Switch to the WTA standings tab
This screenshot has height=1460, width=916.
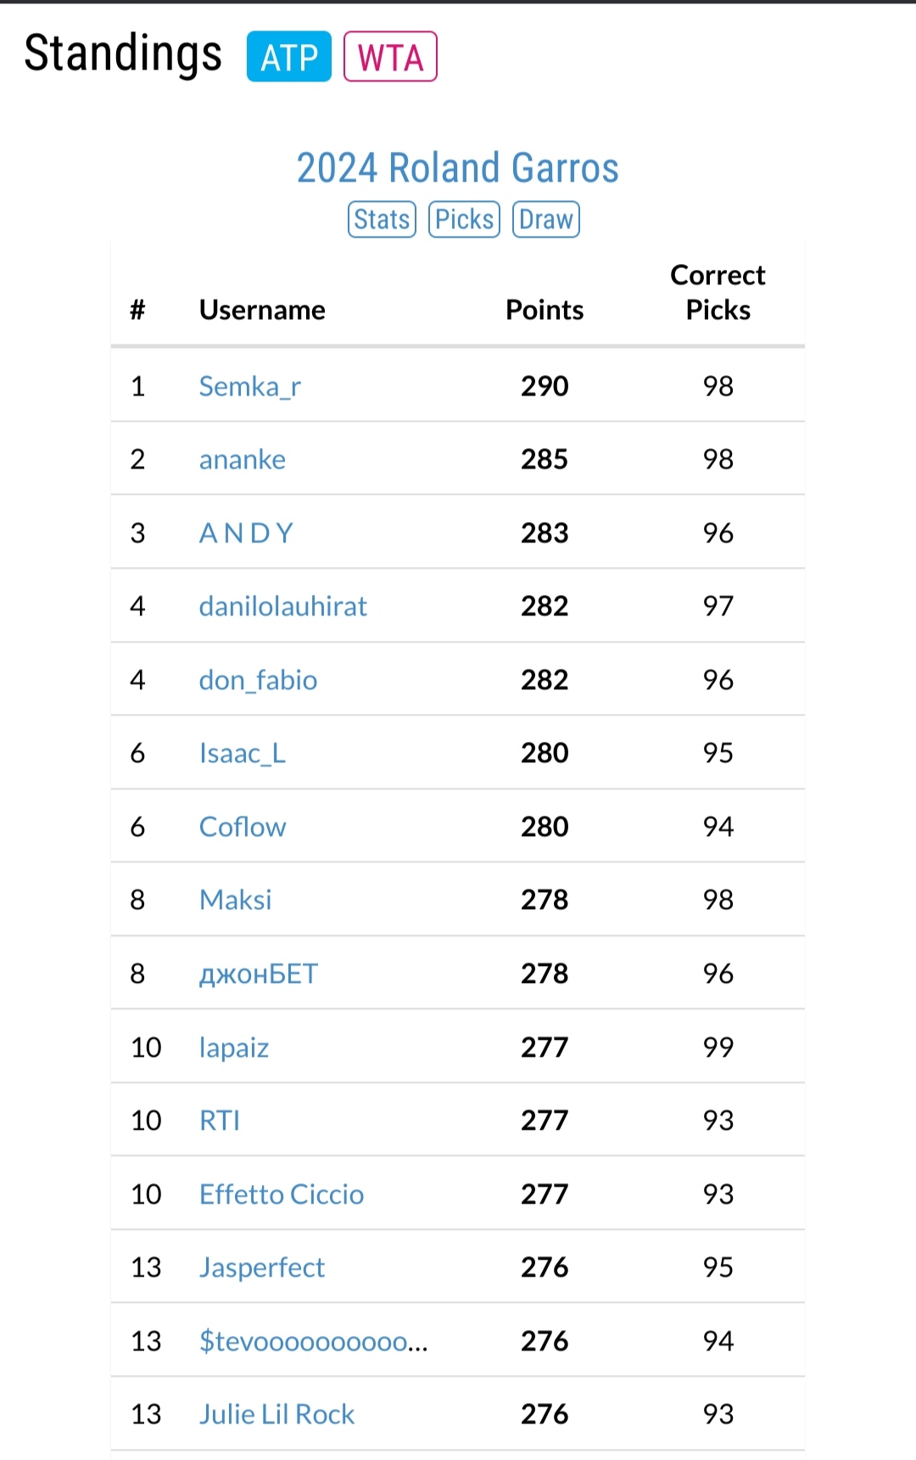(390, 57)
